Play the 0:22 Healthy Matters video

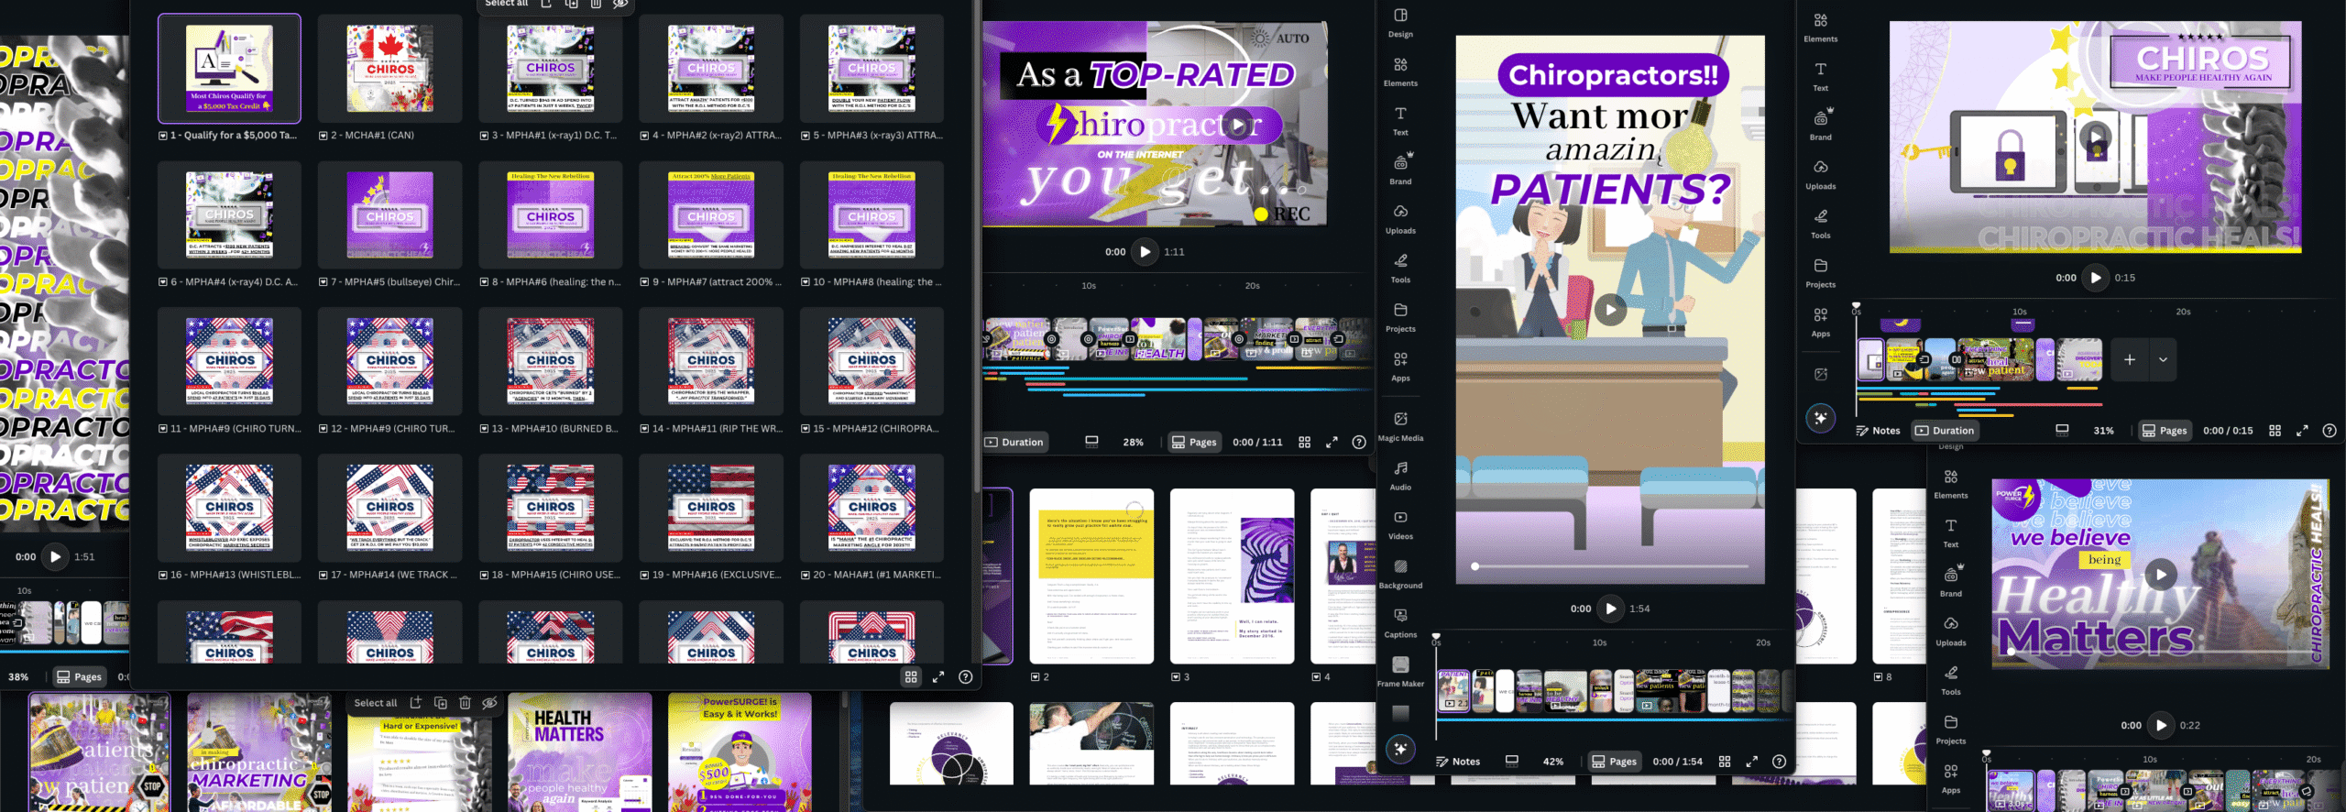pyautogui.click(x=2161, y=725)
